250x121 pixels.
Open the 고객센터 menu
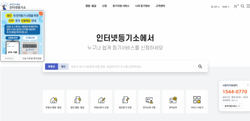tap(160, 6)
